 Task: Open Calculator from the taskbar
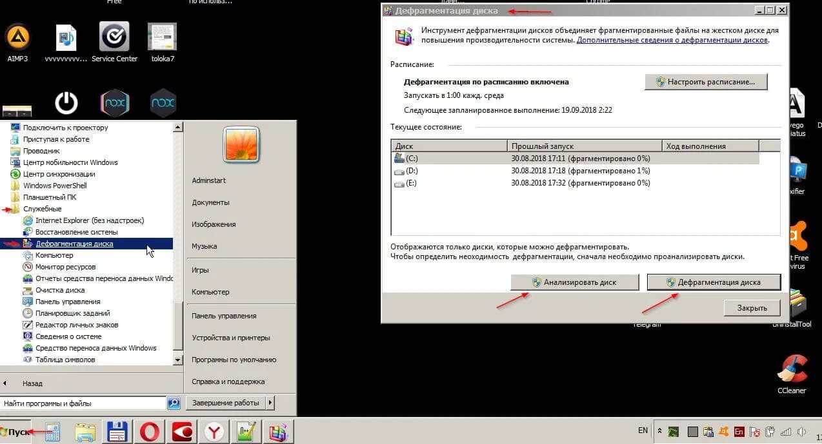coord(52,432)
